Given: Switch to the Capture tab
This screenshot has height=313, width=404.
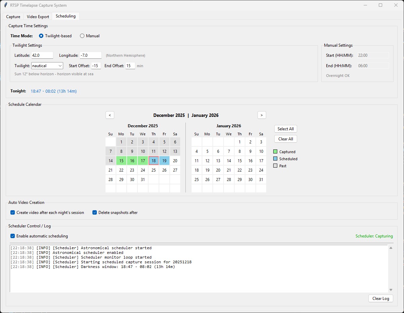Looking at the screenshot, I should (x=13, y=16).
